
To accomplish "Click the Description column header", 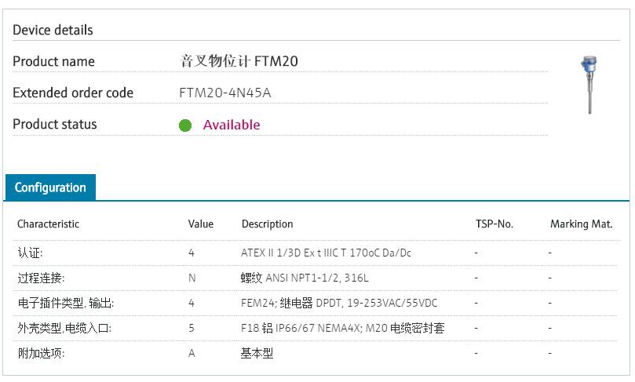I will point(267,224).
